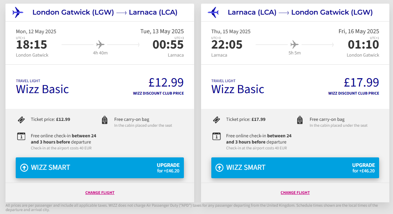Click the calendar check-in icon in the outbound flight card

tap(21, 136)
